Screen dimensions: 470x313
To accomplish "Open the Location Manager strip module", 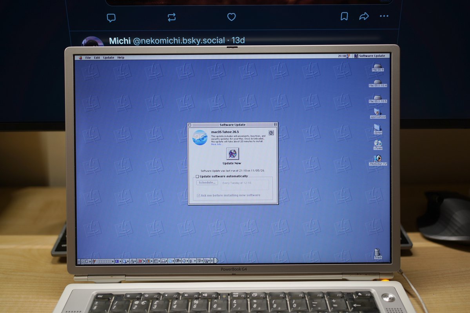I will point(140,261).
